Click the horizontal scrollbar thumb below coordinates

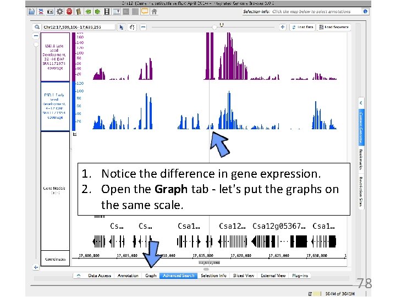pyautogui.click(x=206, y=269)
